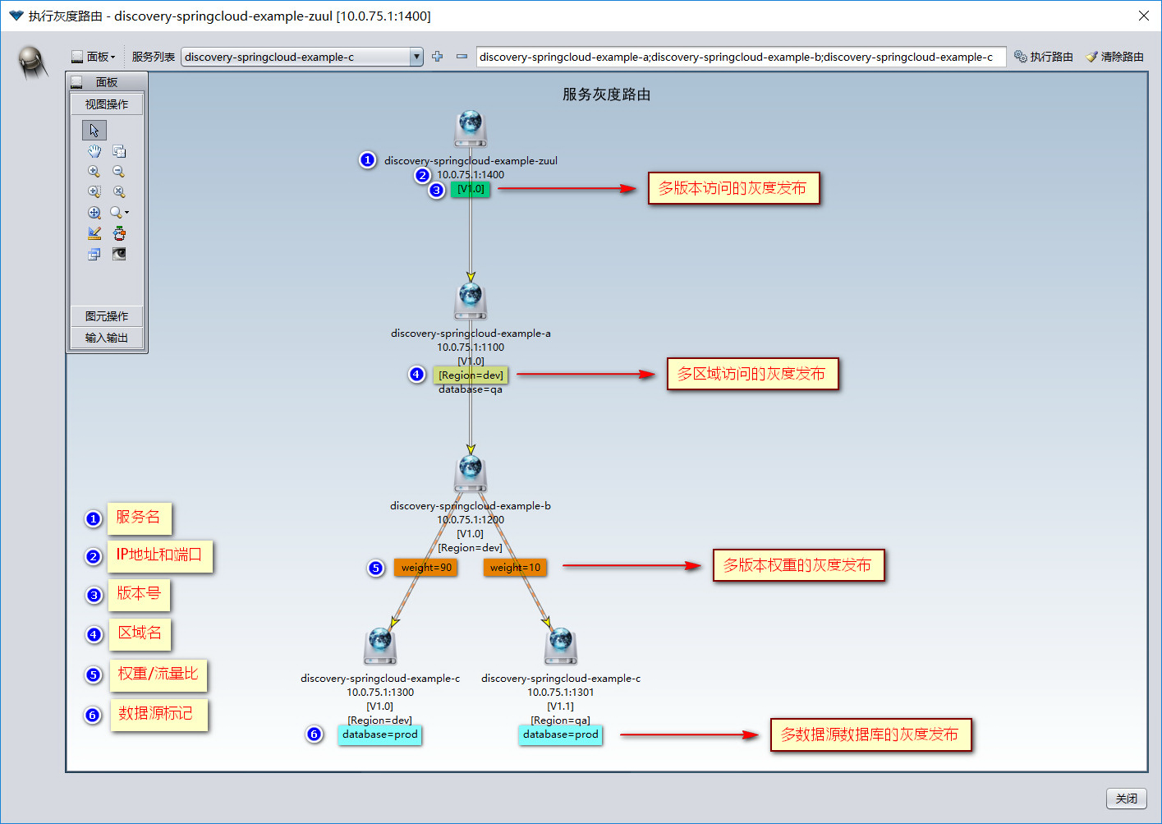Open the magnifier dropdown tool
Screen dimensions: 1162x824
point(119,212)
